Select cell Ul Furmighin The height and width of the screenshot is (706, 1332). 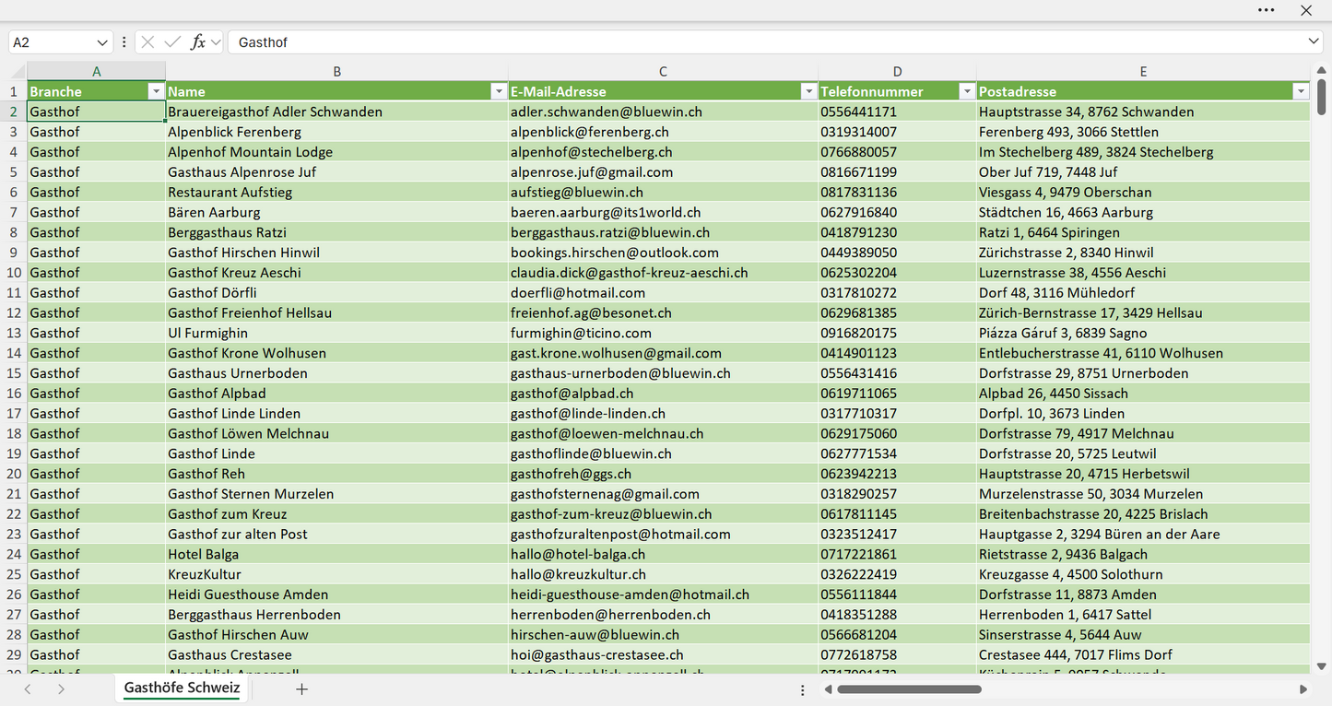coord(336,333)
